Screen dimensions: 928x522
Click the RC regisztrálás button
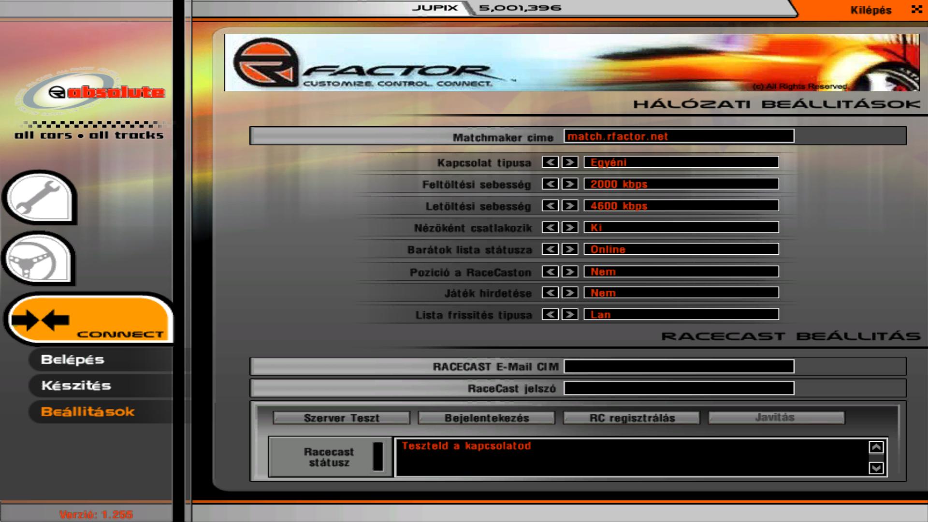[x=631, y=418]
